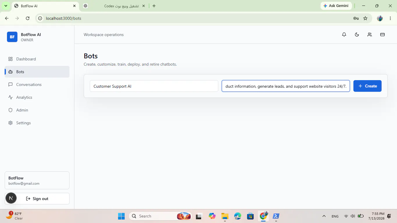This screenshot has height=223, width=397.
Task: Open the notifications bell icon
Action: [344, 35]
